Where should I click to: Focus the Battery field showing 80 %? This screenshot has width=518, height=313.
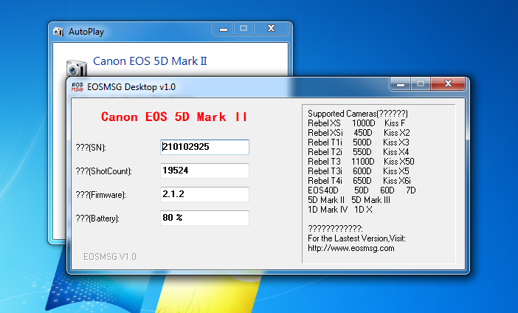205,218
